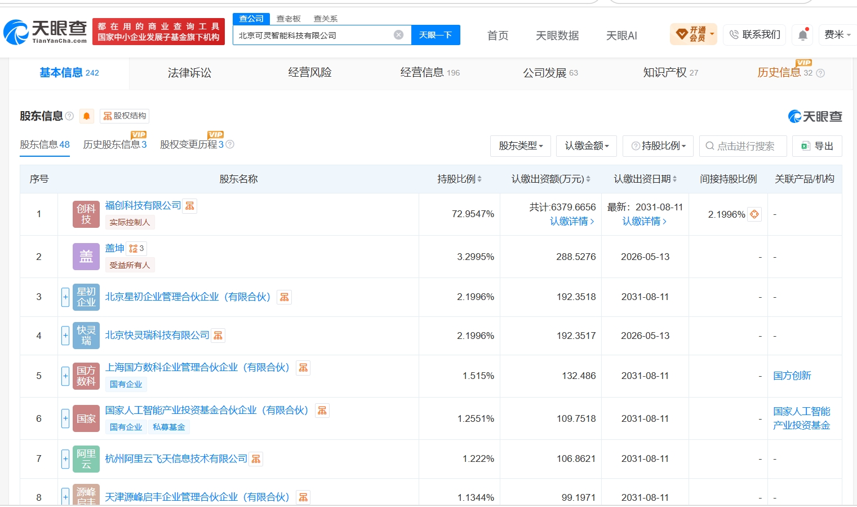This screenshot has height=507, width=857.
Task: Expand row 7 杭州阿里云飞天 shareholder
Action: (65, 458)
